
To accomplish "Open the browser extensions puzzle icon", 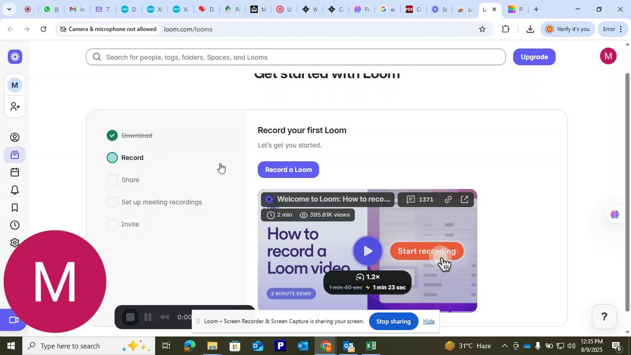I will point(505,29).
